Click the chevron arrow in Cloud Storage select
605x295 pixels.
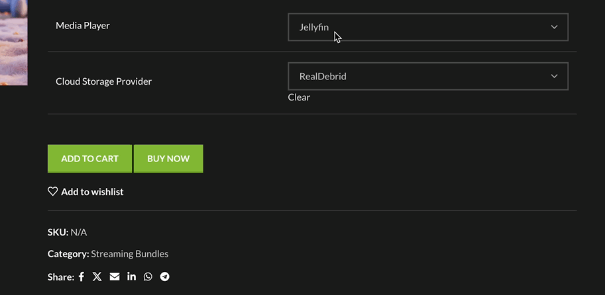click(554, 76)
